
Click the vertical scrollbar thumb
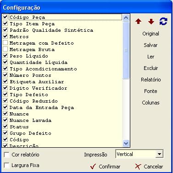[x=126, y=50]
